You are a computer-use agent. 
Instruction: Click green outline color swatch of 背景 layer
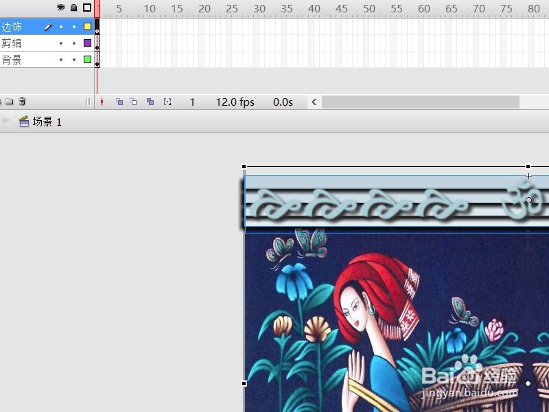88,59
